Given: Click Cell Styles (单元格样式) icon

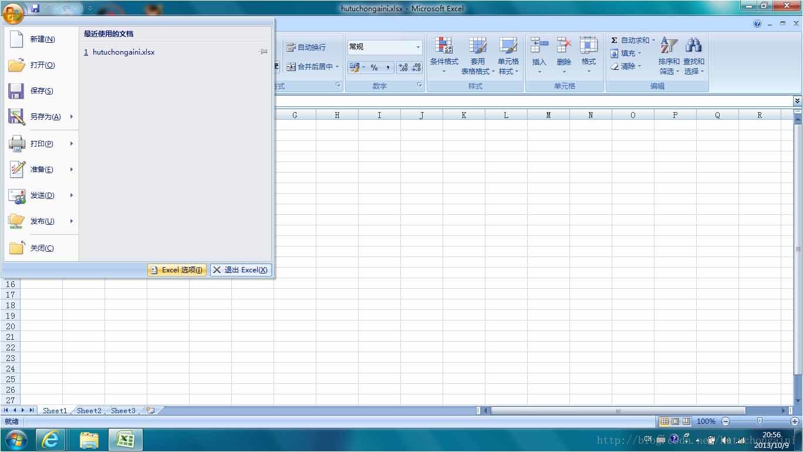Looking at the screenshot, I should [508, 45].
